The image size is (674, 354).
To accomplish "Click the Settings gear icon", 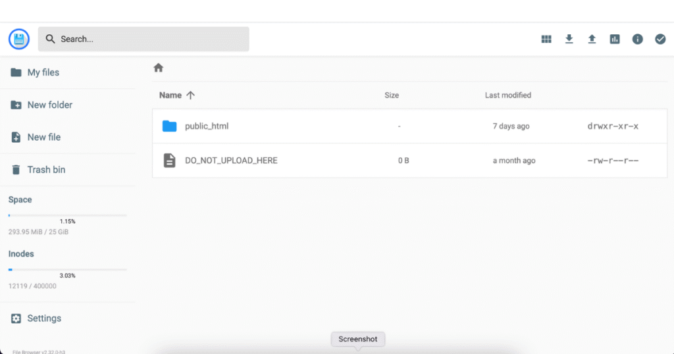I will pos(16,318).
